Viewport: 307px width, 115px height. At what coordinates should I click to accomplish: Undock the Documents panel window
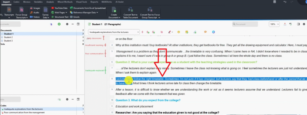[78, 24]
